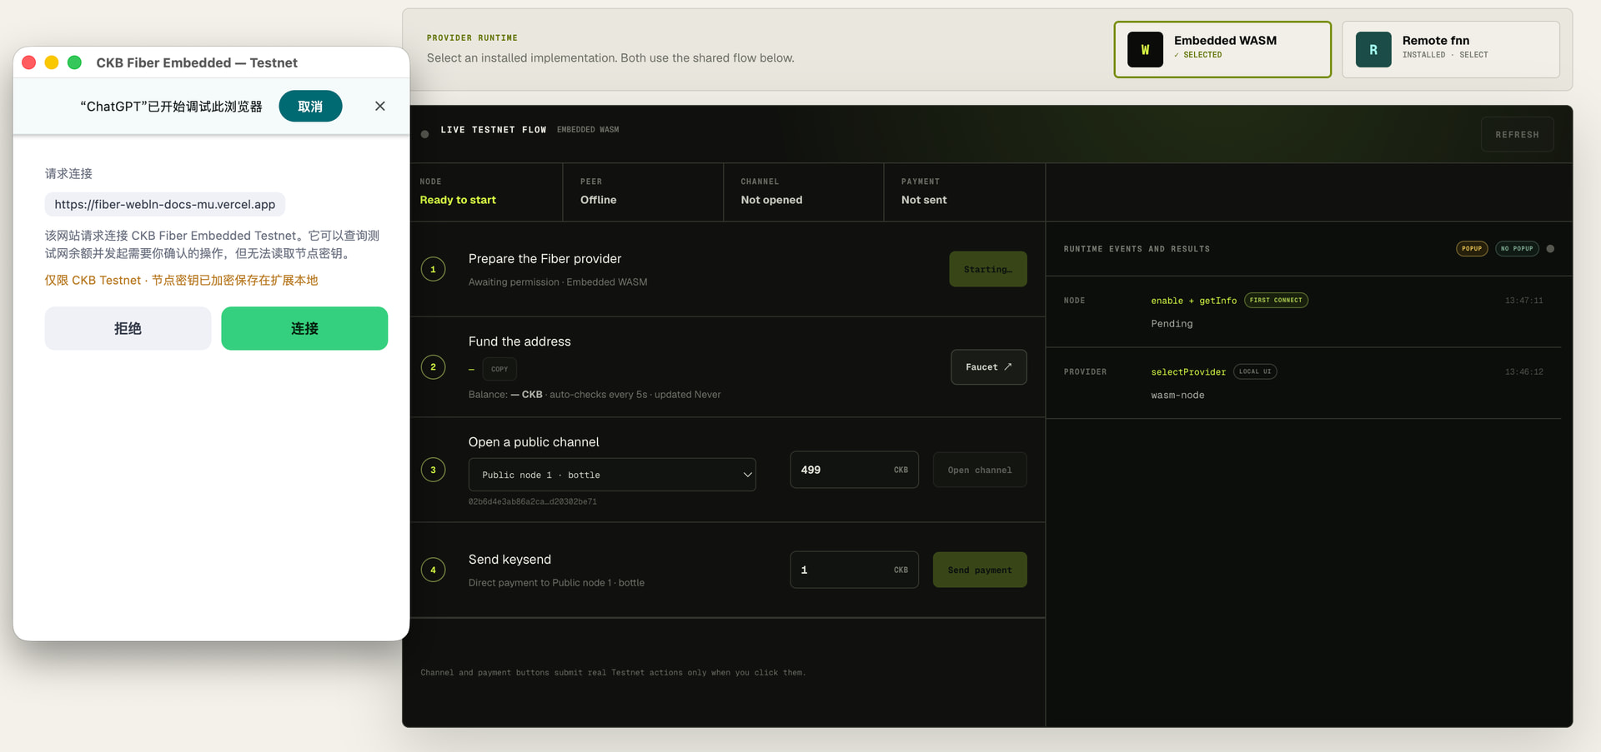Viewport: 1601px width, 752px height.
Task: Click the FIRST CONNECT tag on enable event
Action: click(x=1276, y=300)
